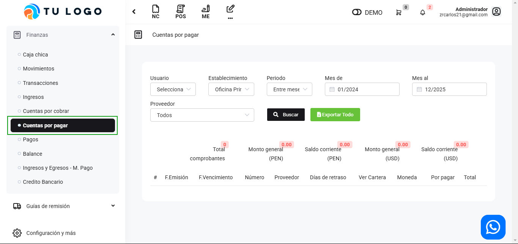Expand the Proveedor dropdown
Image resolution: width=518 pixels, height=244 pixels.
[202, 115]
